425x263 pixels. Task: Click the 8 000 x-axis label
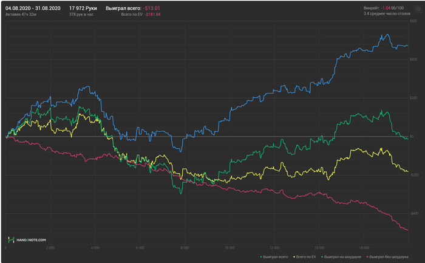(x=185, y=248)
